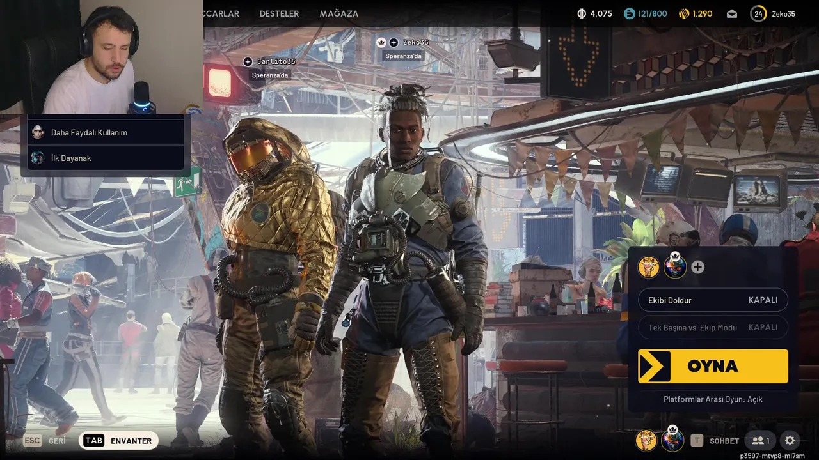
Task: Click the blue token icon beside 121/800
Action: pyautogui.click(x=630, y=13)
